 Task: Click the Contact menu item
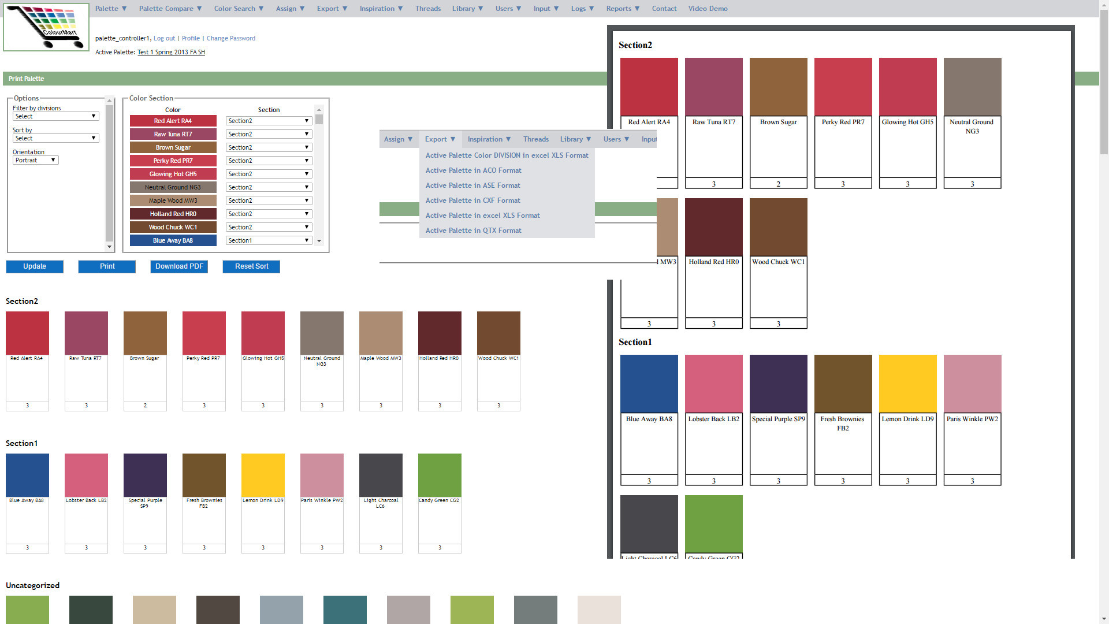[664, 8]
